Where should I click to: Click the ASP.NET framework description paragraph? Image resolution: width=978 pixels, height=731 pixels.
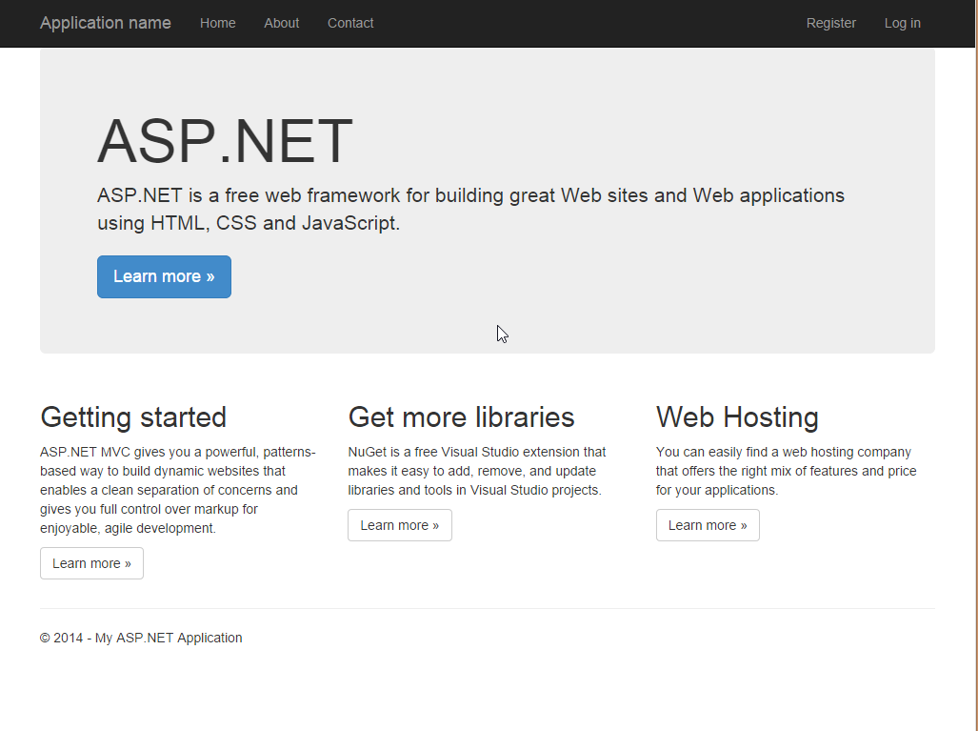tap(470, 208)
